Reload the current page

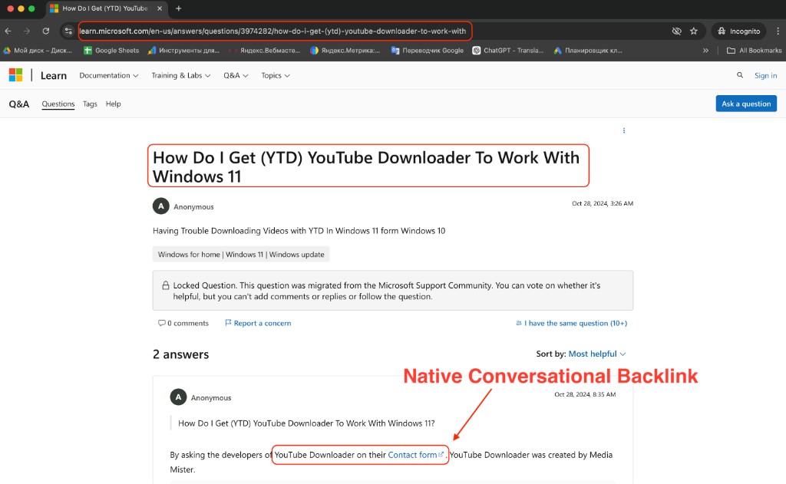(x=45, y=31)
